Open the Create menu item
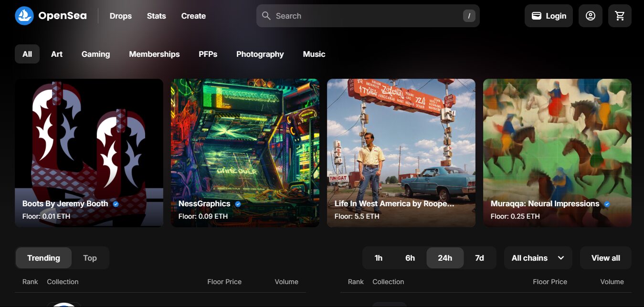644x307 pixels. pyautogui.click(x=193, y=16)
